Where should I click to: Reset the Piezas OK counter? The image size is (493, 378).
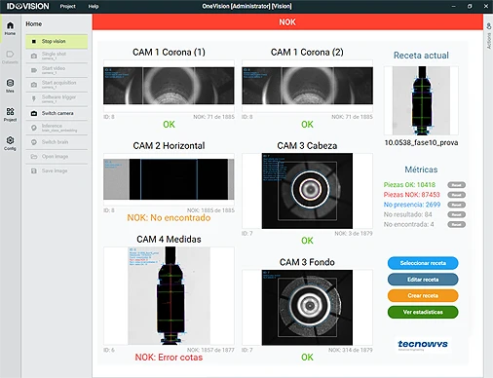(x=456, y=185)
